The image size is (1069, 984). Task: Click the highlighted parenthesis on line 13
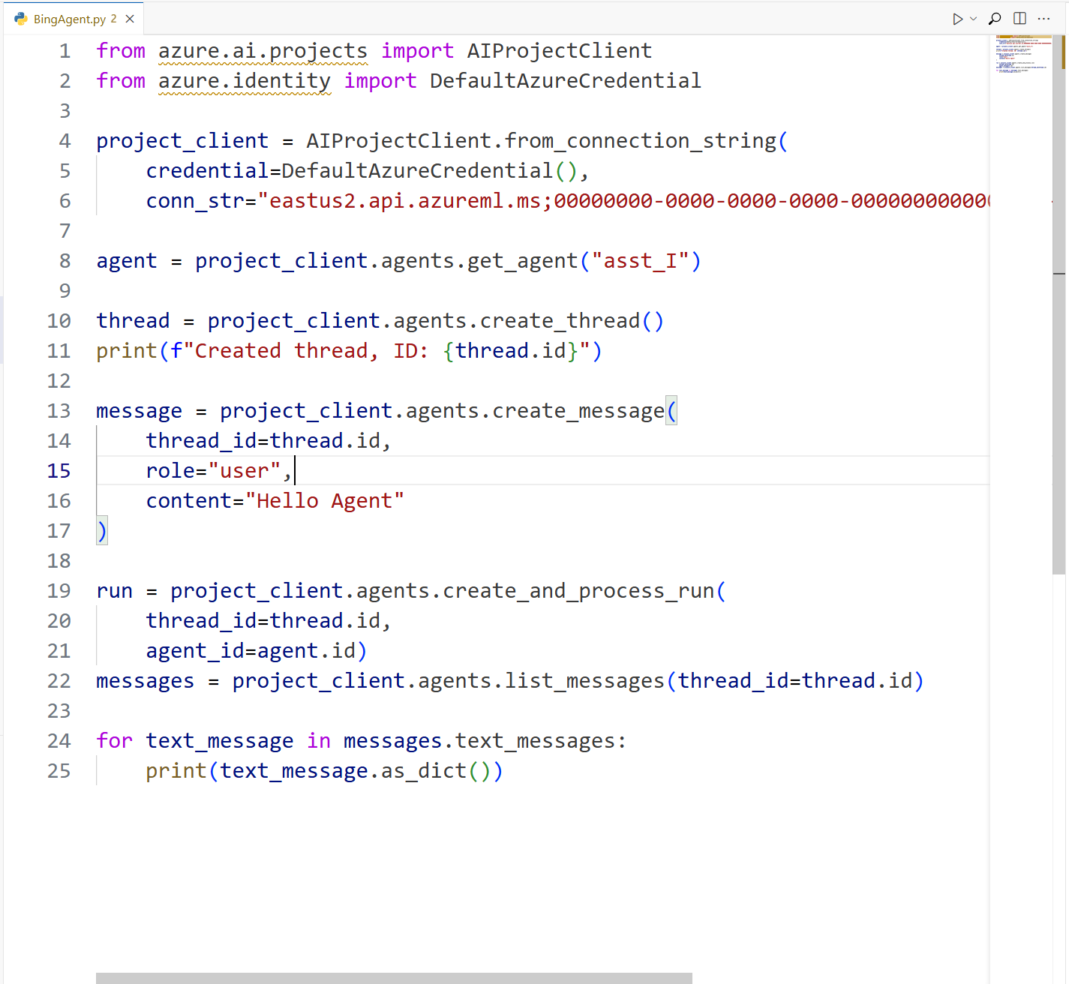click(671, 410)
